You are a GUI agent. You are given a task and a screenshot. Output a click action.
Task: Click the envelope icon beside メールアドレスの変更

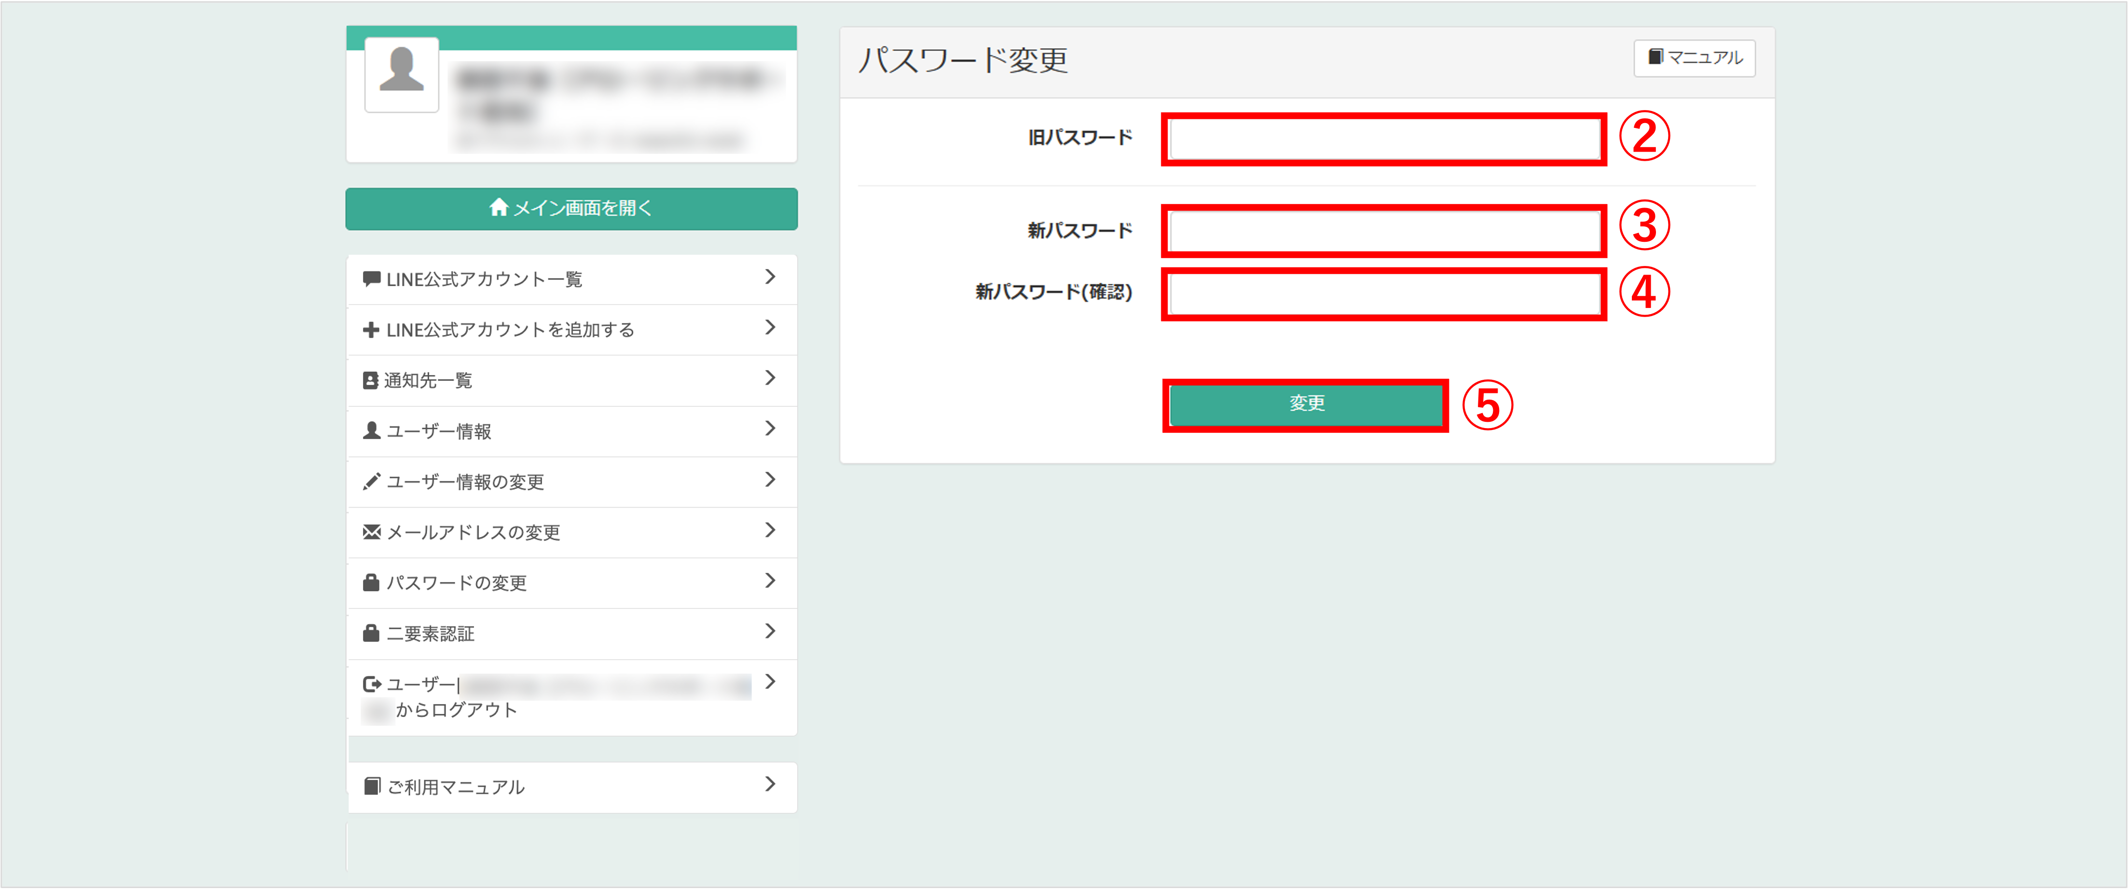pos(372,532)
